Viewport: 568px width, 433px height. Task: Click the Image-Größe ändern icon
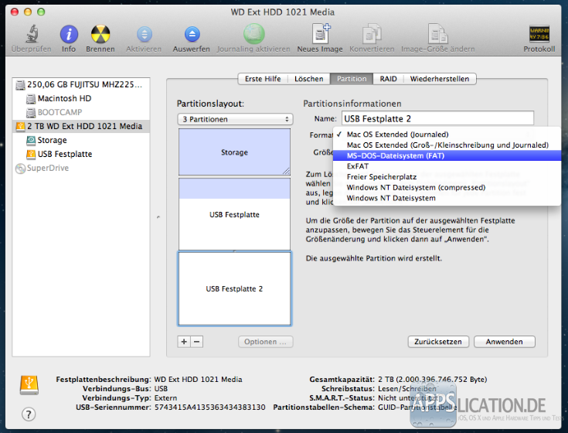[x=437, y=34]
